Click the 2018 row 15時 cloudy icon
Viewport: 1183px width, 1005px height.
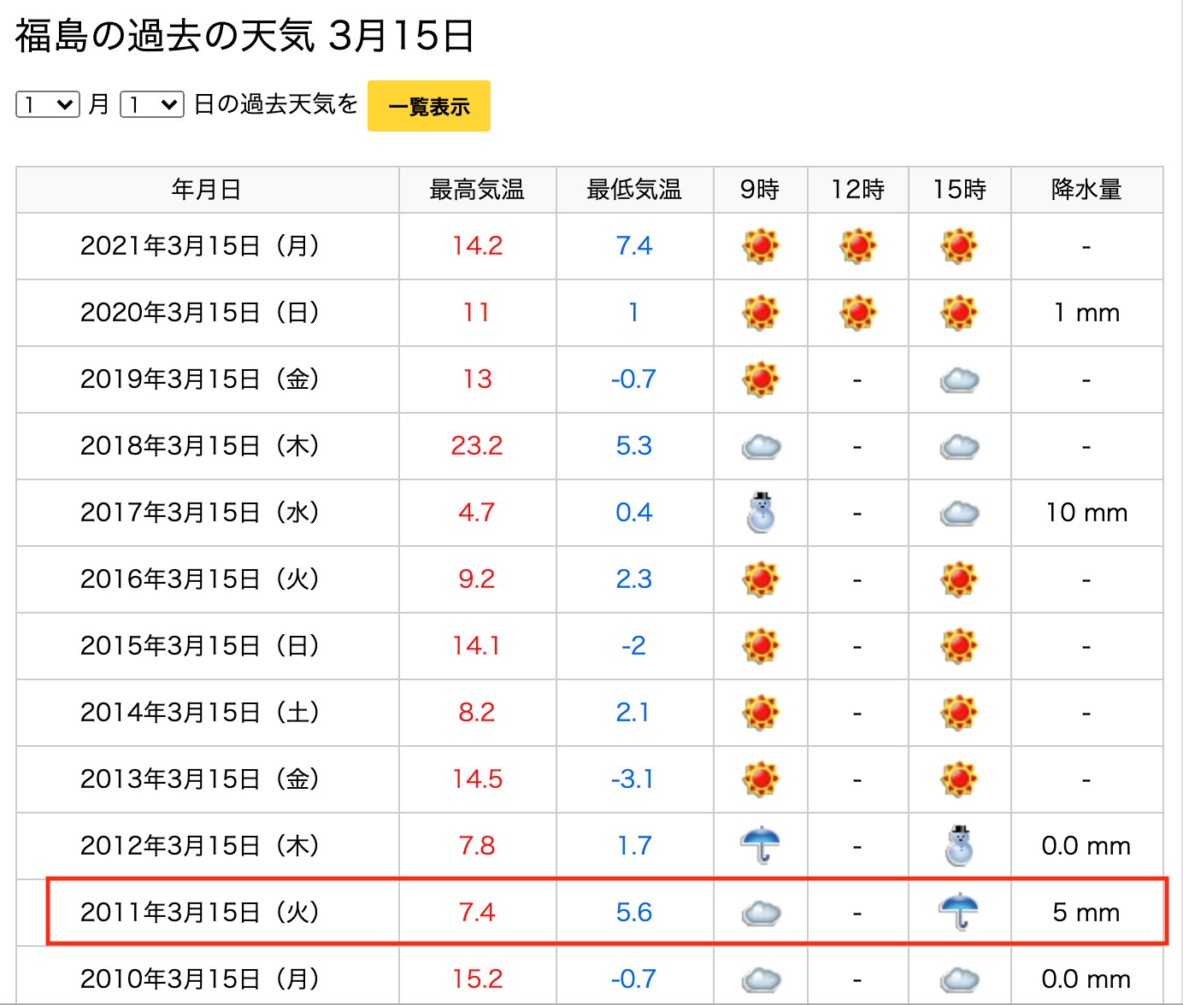click(959, 446)
